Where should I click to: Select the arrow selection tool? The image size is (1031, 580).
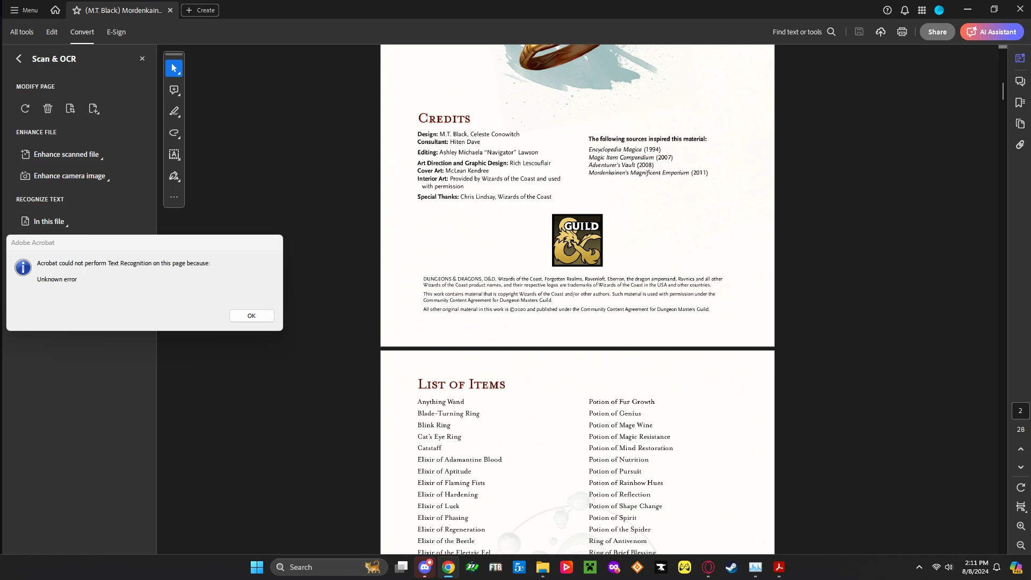pyautogui.click(x=174, y=68)
